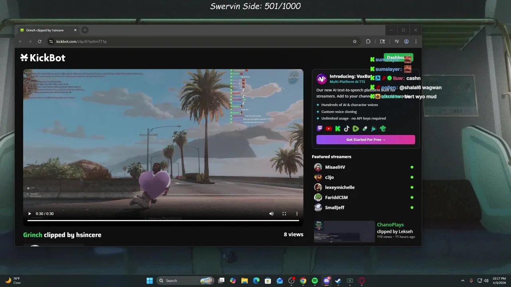This screenshot has height=287, width=511.
Task: Click the Grinch channel name link
Action: [x=33, y=235]
